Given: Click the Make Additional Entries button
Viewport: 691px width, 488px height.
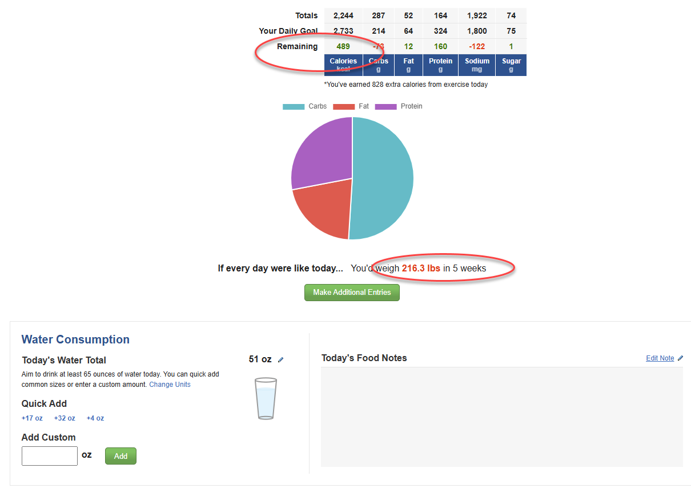Looking at the screenshot, I should click(352, 293).
